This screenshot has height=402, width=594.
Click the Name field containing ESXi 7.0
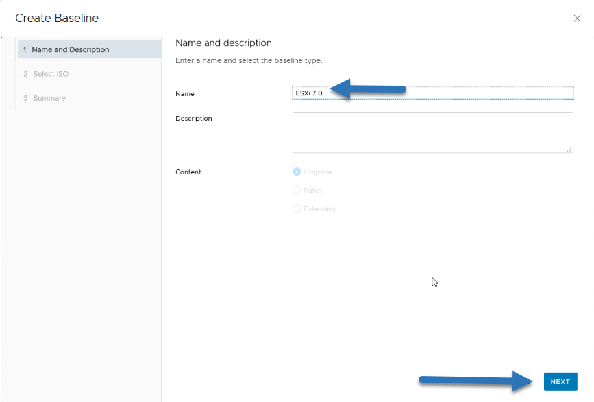pos(432,93)
